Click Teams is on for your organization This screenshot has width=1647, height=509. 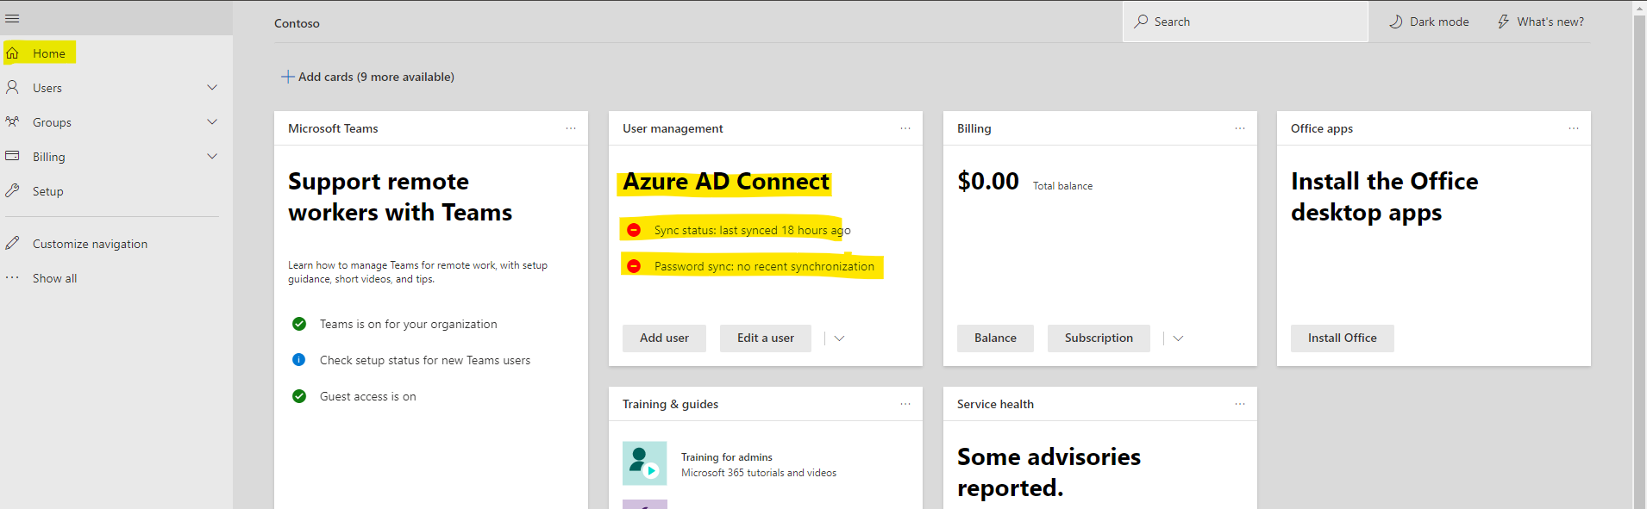point(408,324)
